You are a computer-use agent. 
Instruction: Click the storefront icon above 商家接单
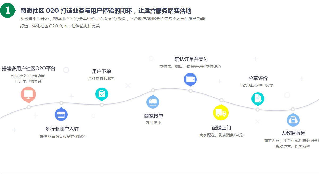click(153, 102)
